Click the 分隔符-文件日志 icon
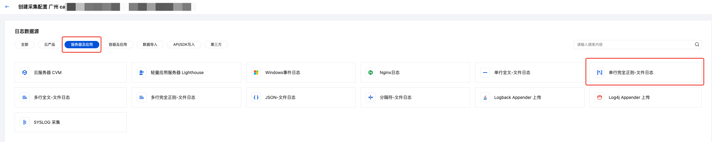The image size is (712, 142). click(x=371, y=97)
